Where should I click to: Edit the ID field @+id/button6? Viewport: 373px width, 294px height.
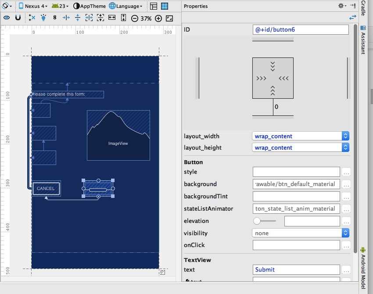pos(301,30)
